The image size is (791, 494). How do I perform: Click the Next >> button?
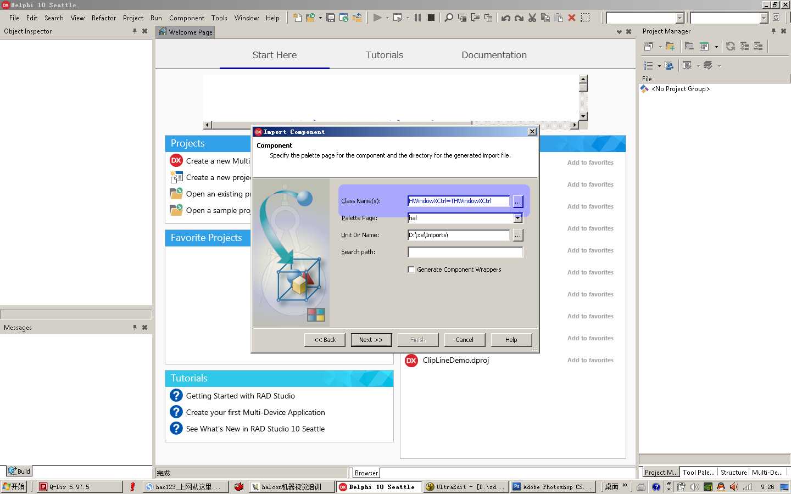(371, 340)
